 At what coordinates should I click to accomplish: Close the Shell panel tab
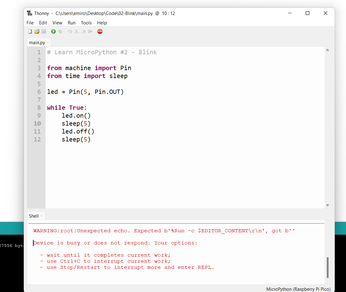point(42,216)
